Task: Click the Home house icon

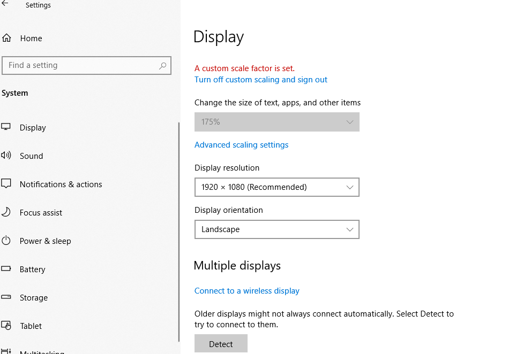Action: click(x=6, y=38)
